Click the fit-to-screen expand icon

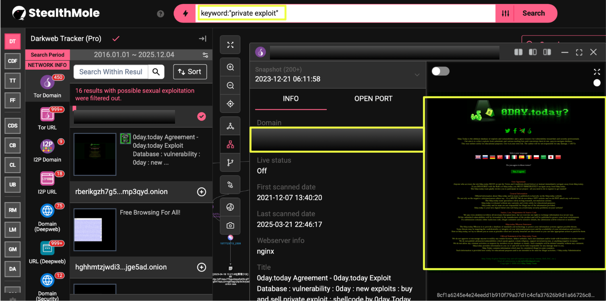pos(230,45)
